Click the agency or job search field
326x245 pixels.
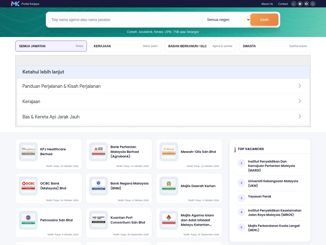(125, 20)
